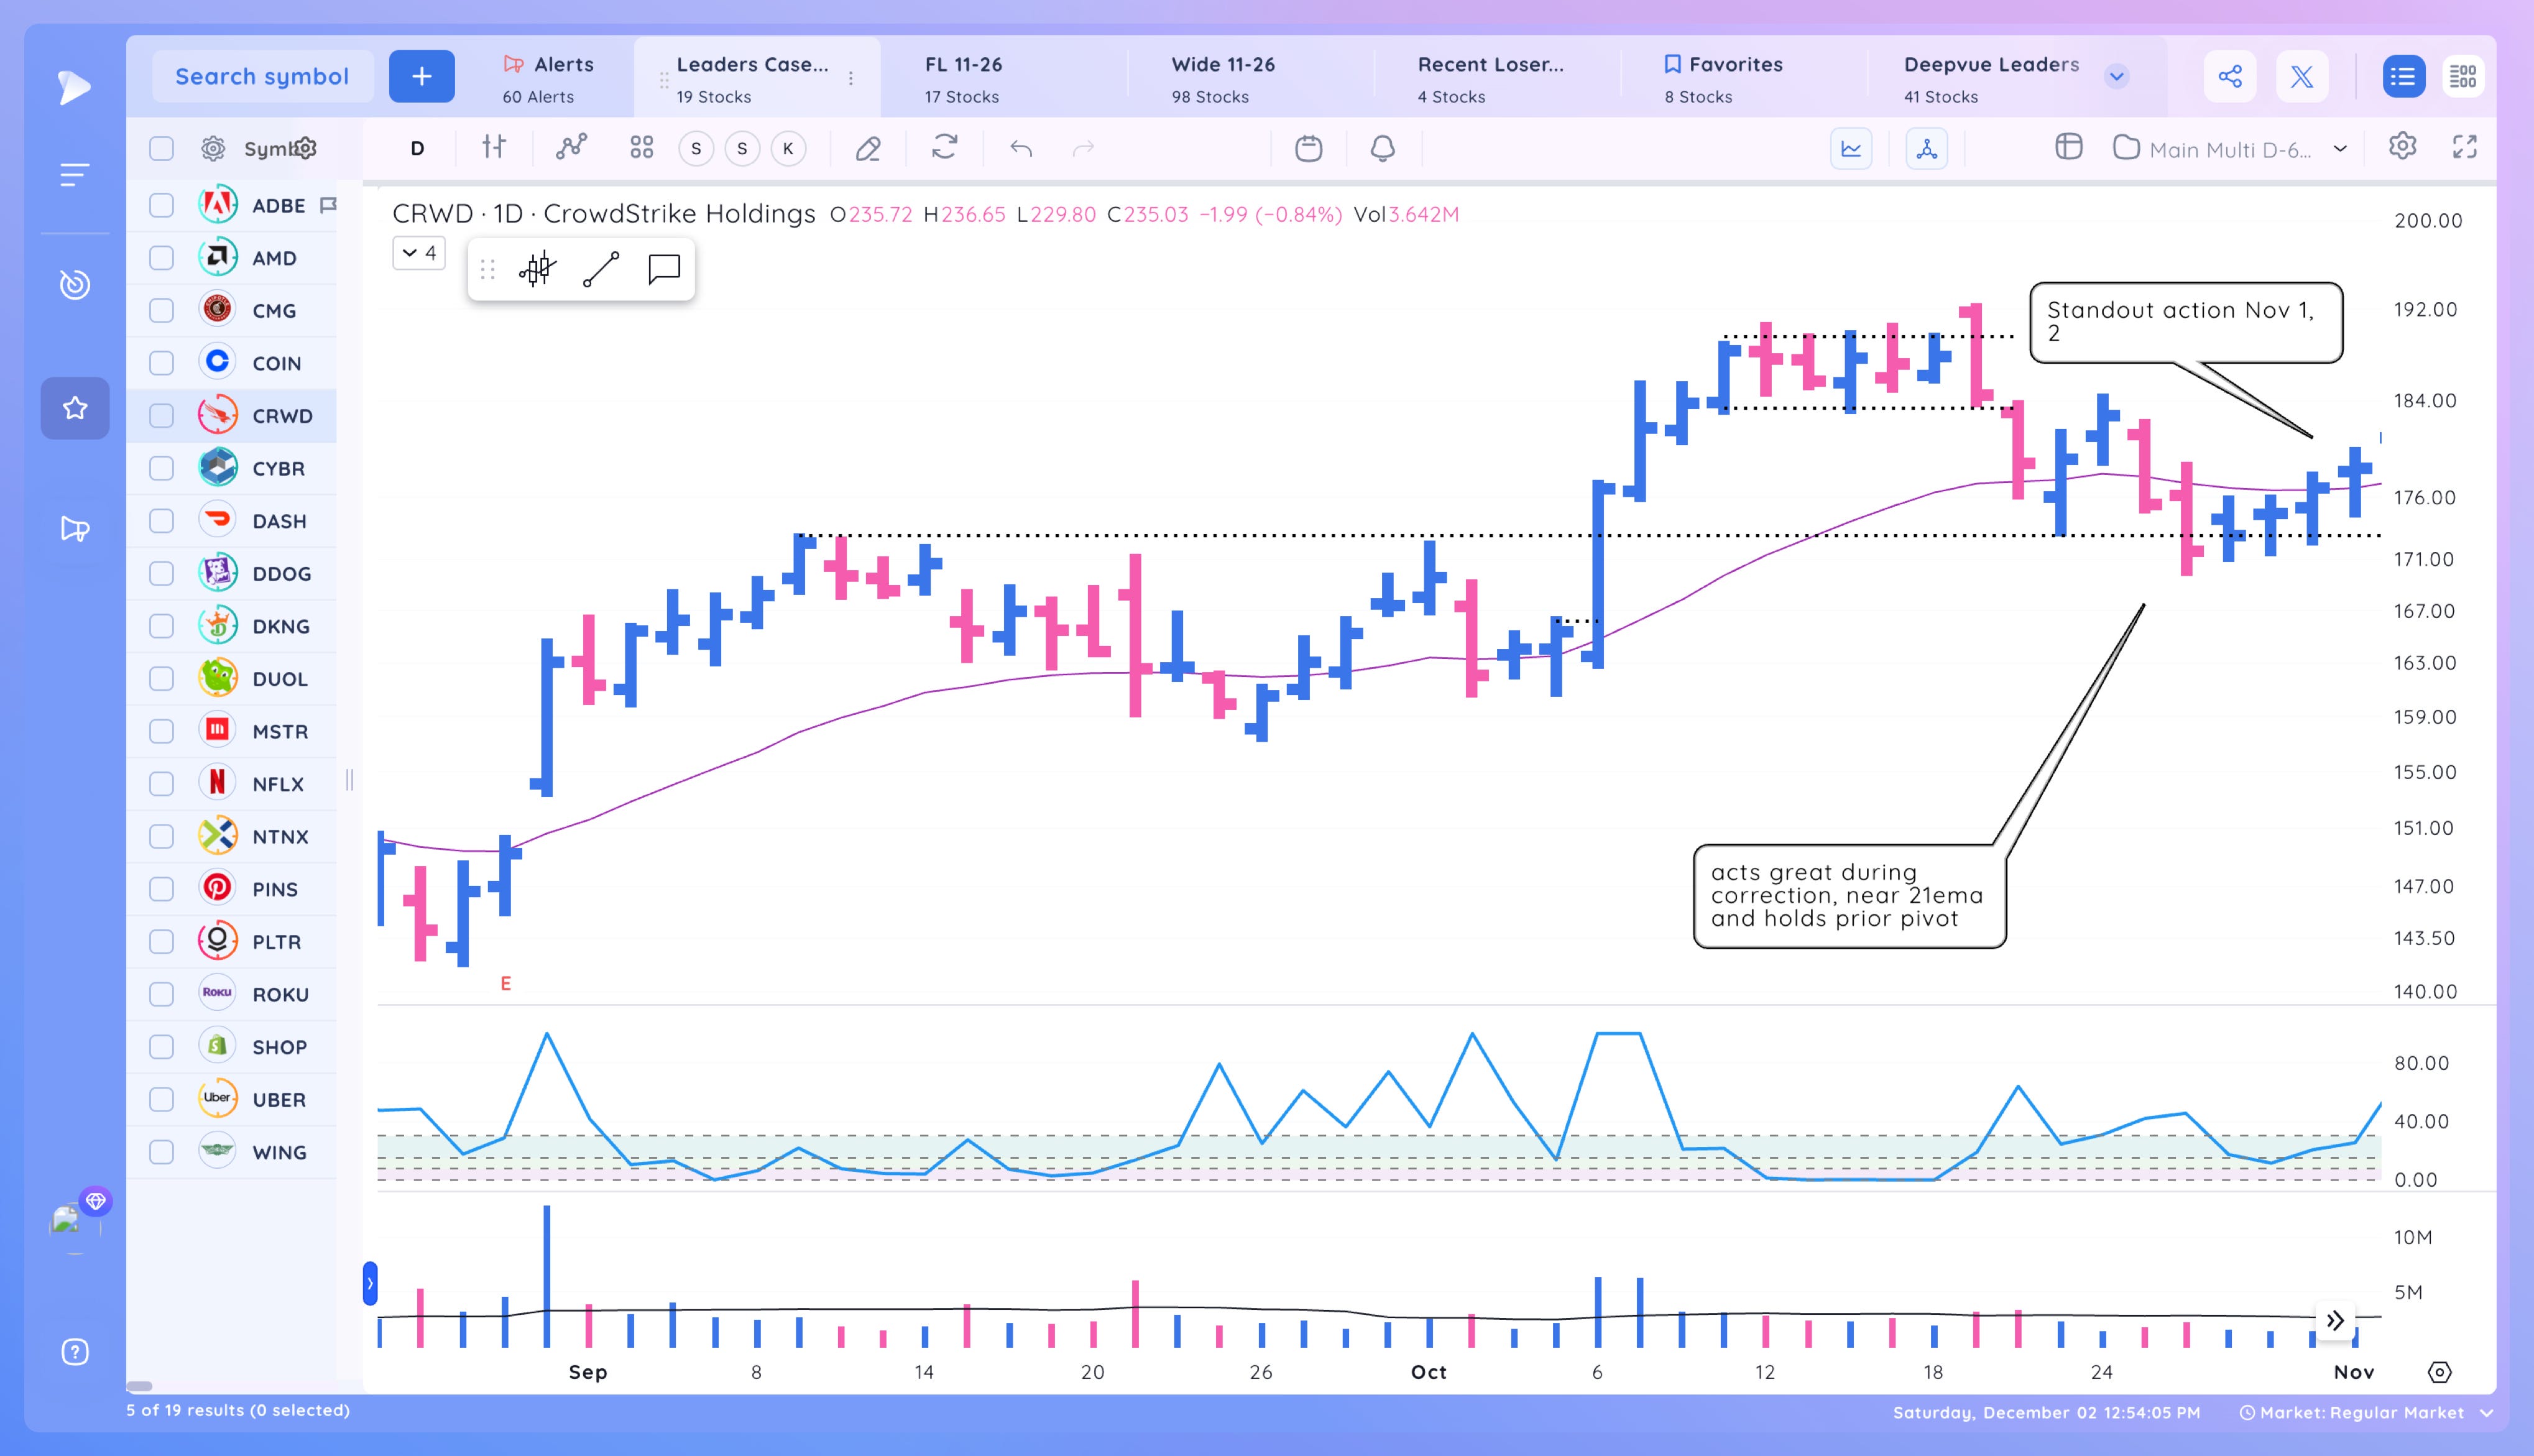
Task: Check the DASH row checkbox
Action: pos(161,521)
